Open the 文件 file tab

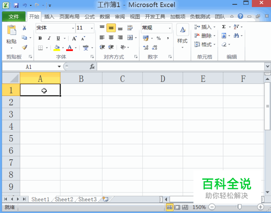click(x=14, y=16)
